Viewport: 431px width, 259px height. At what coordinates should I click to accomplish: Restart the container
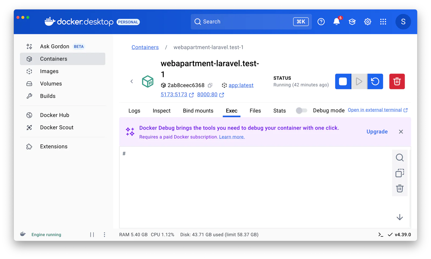point(375,81)
